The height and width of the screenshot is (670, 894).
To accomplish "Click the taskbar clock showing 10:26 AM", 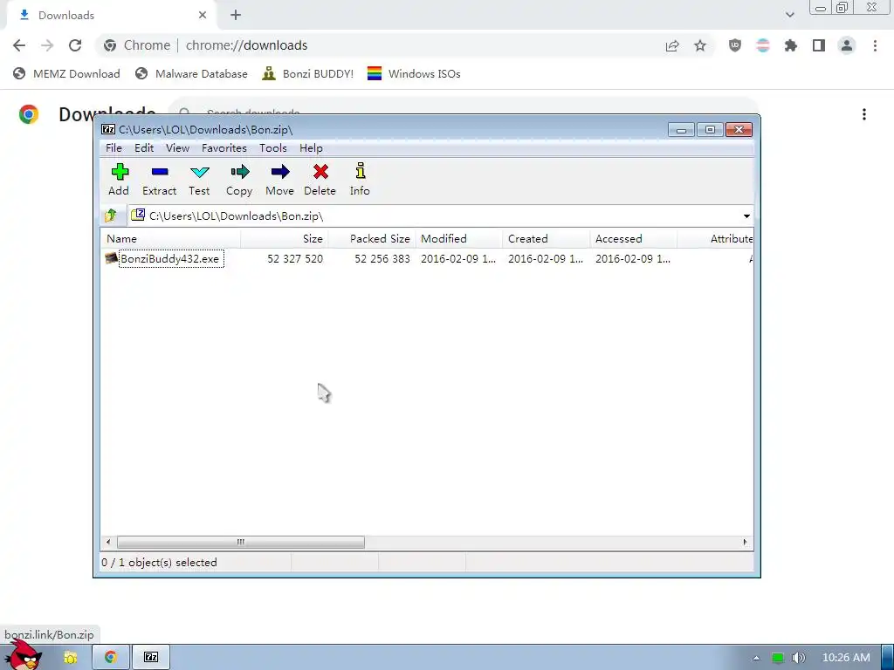I will pyautogui.click(x=846, y=658).
